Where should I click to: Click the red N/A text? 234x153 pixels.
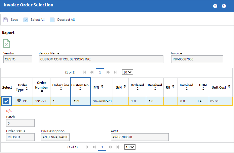pyautogui.click(x=9, y=111)
